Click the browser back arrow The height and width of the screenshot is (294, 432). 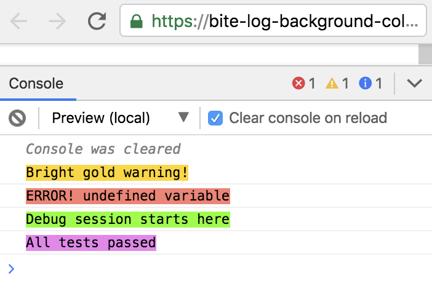click(x=19, y=22)
